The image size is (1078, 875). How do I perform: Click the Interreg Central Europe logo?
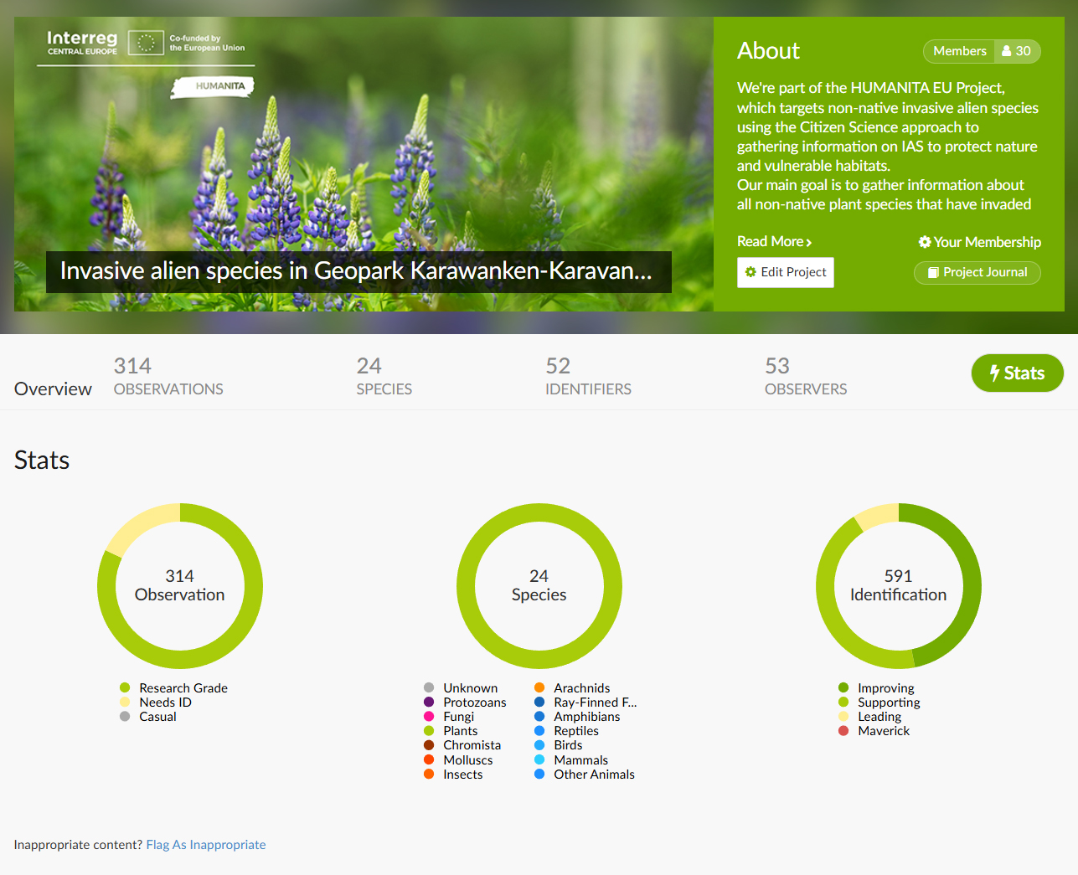tap(82, 43)
